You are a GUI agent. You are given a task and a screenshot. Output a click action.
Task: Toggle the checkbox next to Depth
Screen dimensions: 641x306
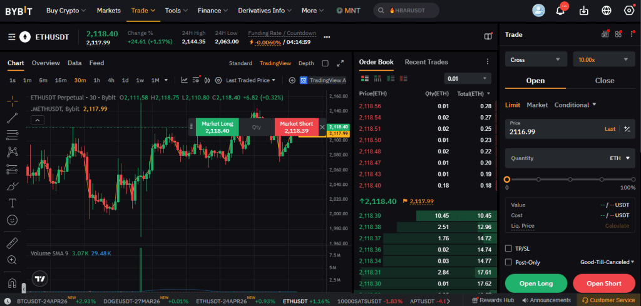click(x=326, y=63)
